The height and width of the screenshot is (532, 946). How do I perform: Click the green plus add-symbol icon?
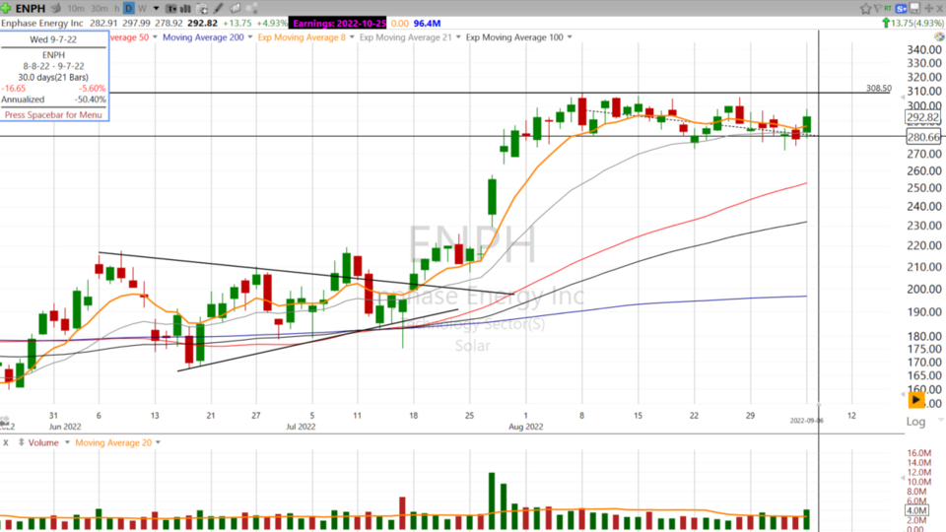click(6, 9)
